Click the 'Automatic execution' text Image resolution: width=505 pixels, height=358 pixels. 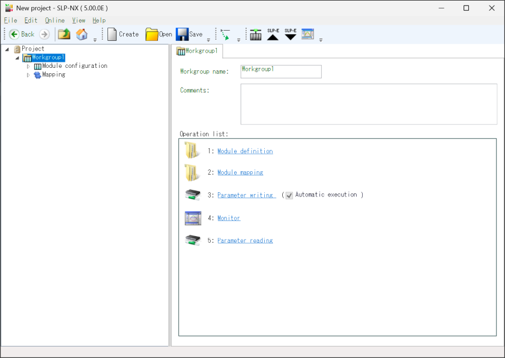pos(326,195)
